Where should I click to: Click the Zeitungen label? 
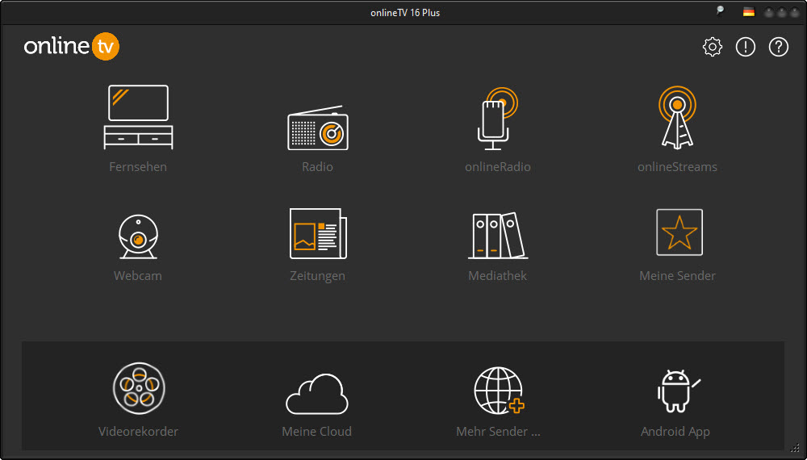317,276
